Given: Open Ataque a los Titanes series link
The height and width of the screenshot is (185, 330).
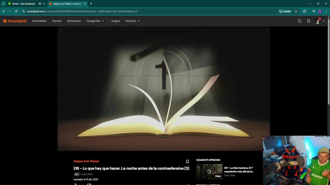Looking at the screenshot, I should coord(86,161).
